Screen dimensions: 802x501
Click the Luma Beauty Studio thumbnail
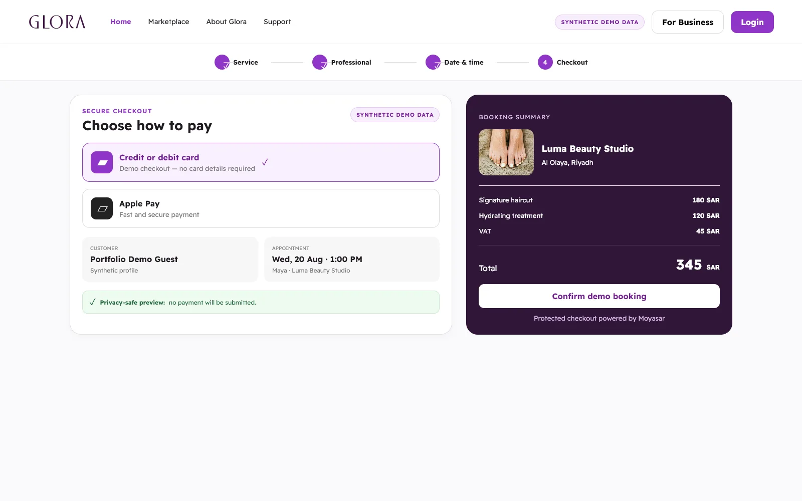click(x=506, y=152)
